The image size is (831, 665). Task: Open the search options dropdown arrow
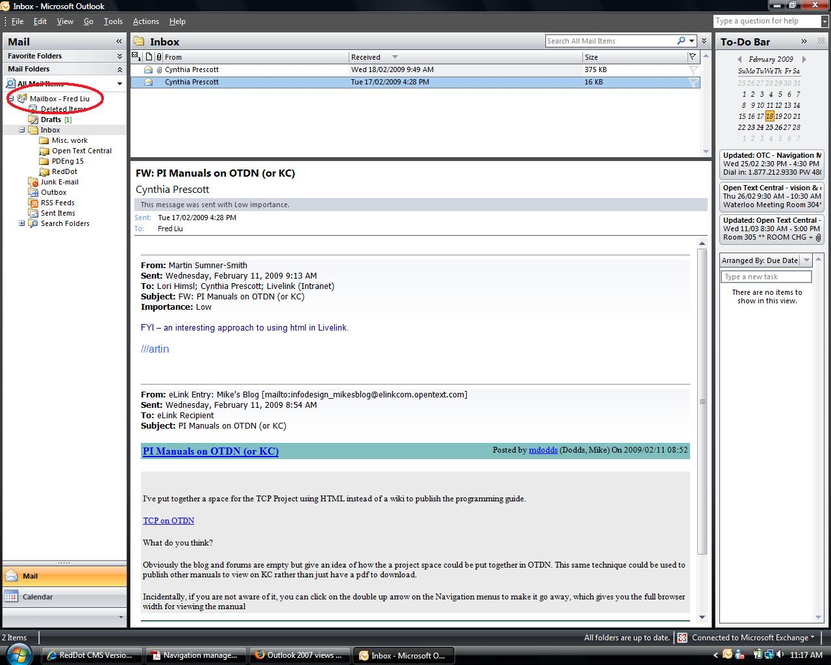(692, 40)
